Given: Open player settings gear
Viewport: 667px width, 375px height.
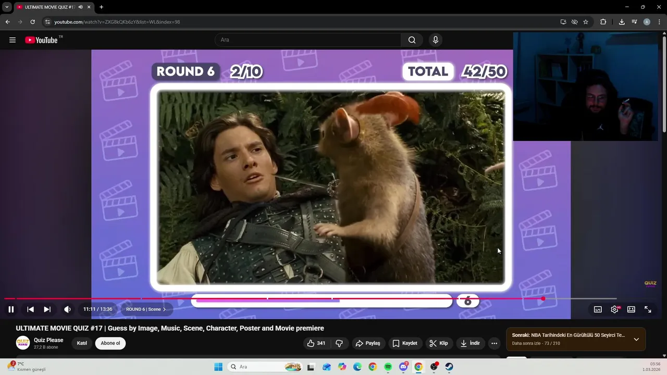Looking at the screenshot, I should point(614,309).
